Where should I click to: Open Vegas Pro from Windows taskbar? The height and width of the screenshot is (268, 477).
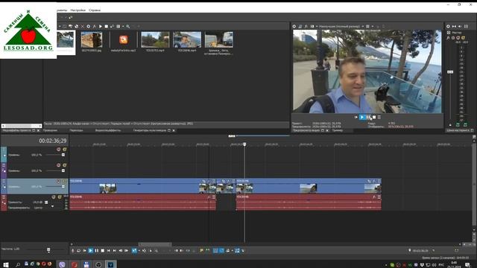[x=110, y=265]
